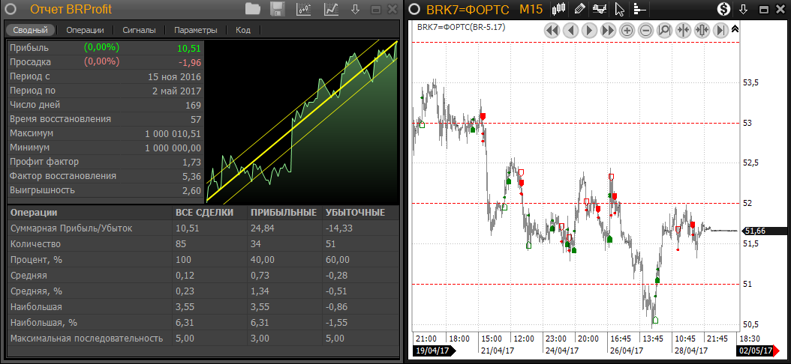Collapse chart toolbar with double chevron
Viewport: 791px width, 364px height.
click(x=735, y=29)
